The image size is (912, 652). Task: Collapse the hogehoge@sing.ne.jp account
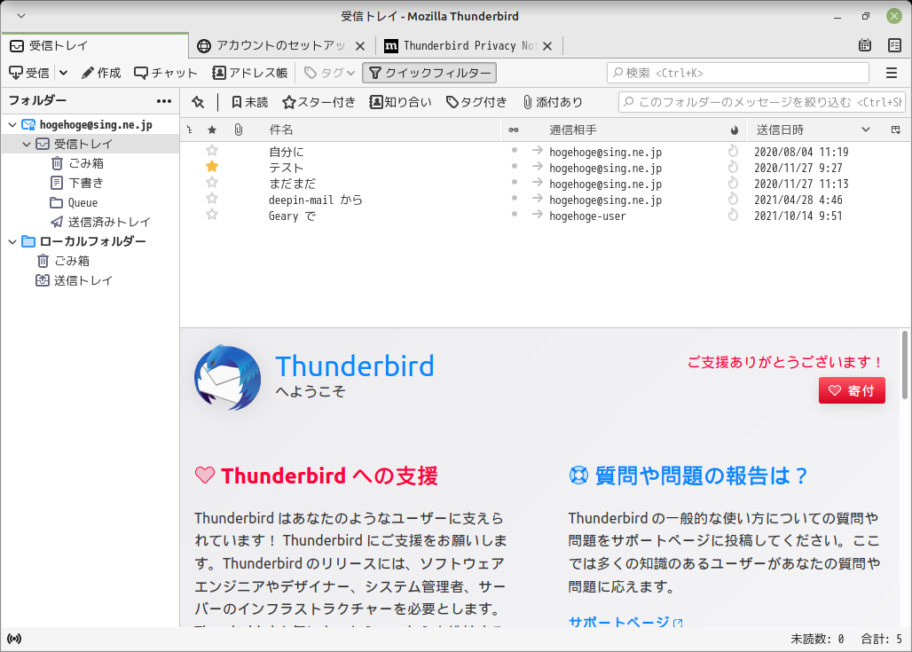pyautogui.click(x=12, y=125)
